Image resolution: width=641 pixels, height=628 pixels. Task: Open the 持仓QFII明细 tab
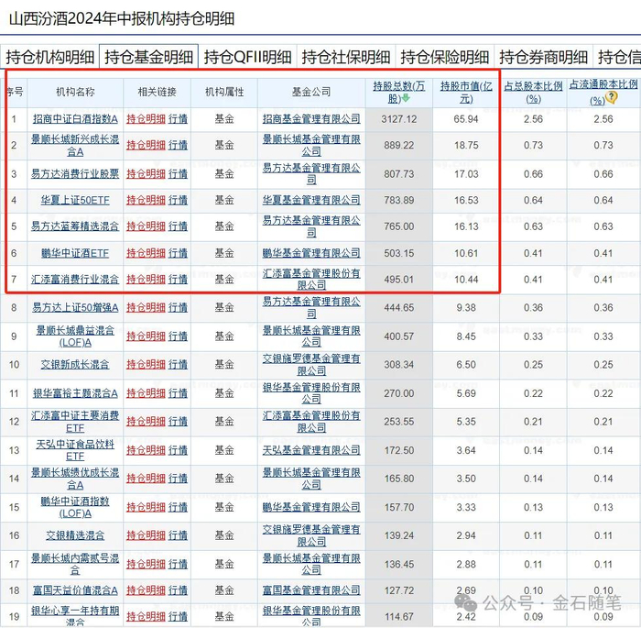(x=247, y=57)
